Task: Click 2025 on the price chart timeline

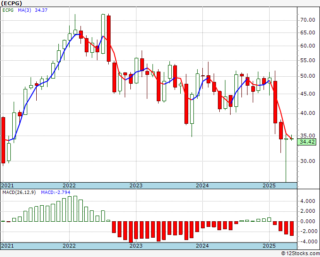Action: [x=269, y=185]
